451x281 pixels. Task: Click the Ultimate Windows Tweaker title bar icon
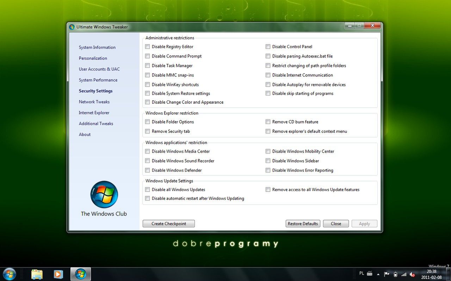point(72,27)
